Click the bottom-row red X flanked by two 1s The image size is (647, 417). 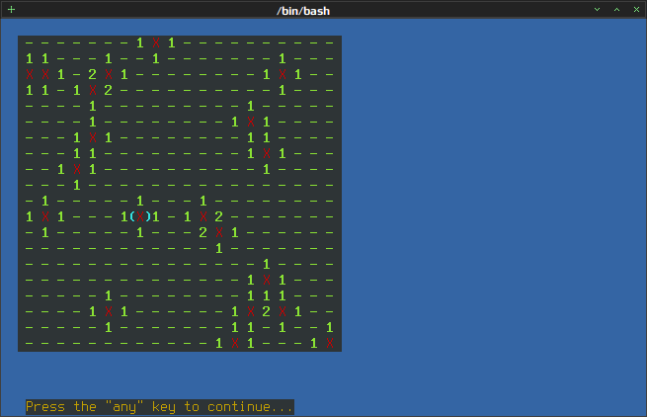click(x=235, y=343)
